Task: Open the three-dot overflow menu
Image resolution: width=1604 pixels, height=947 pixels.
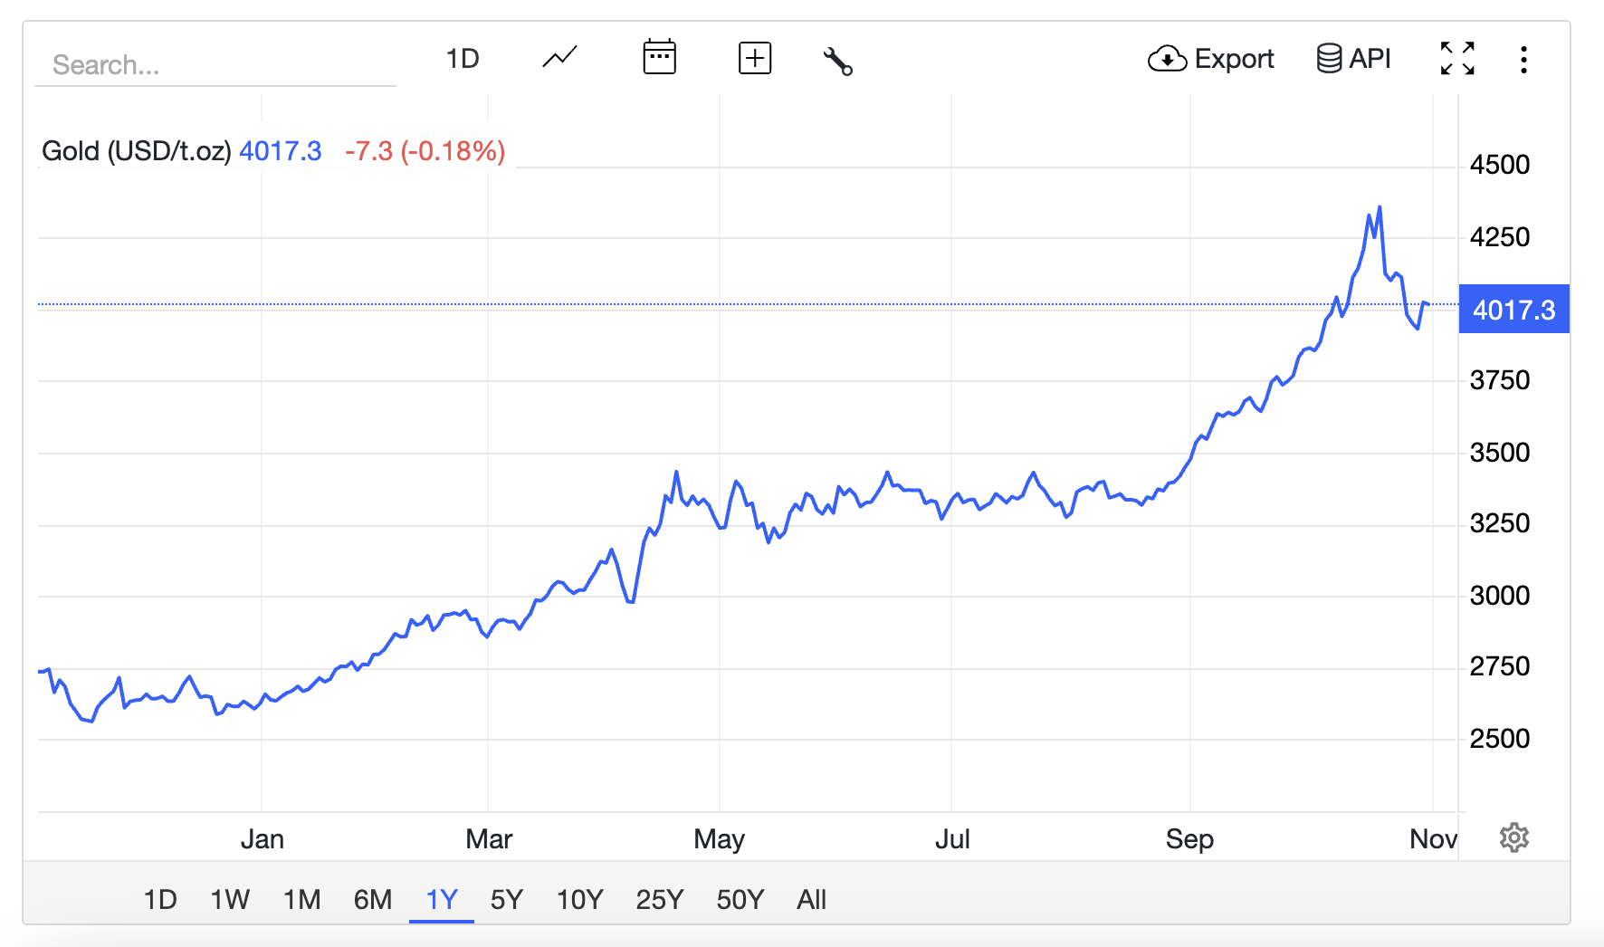Action: (x=1524, y=58)
